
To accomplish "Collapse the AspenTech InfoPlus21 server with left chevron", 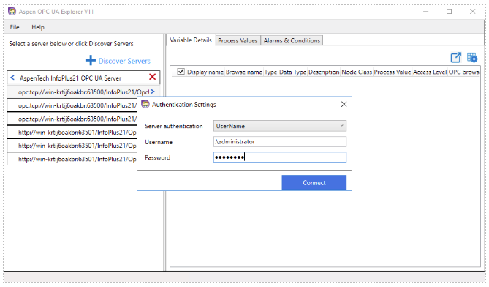I will point(12,78).
